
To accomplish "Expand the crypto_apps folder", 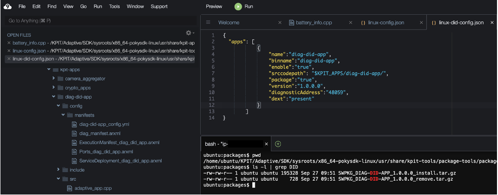I will click(54, 88).
